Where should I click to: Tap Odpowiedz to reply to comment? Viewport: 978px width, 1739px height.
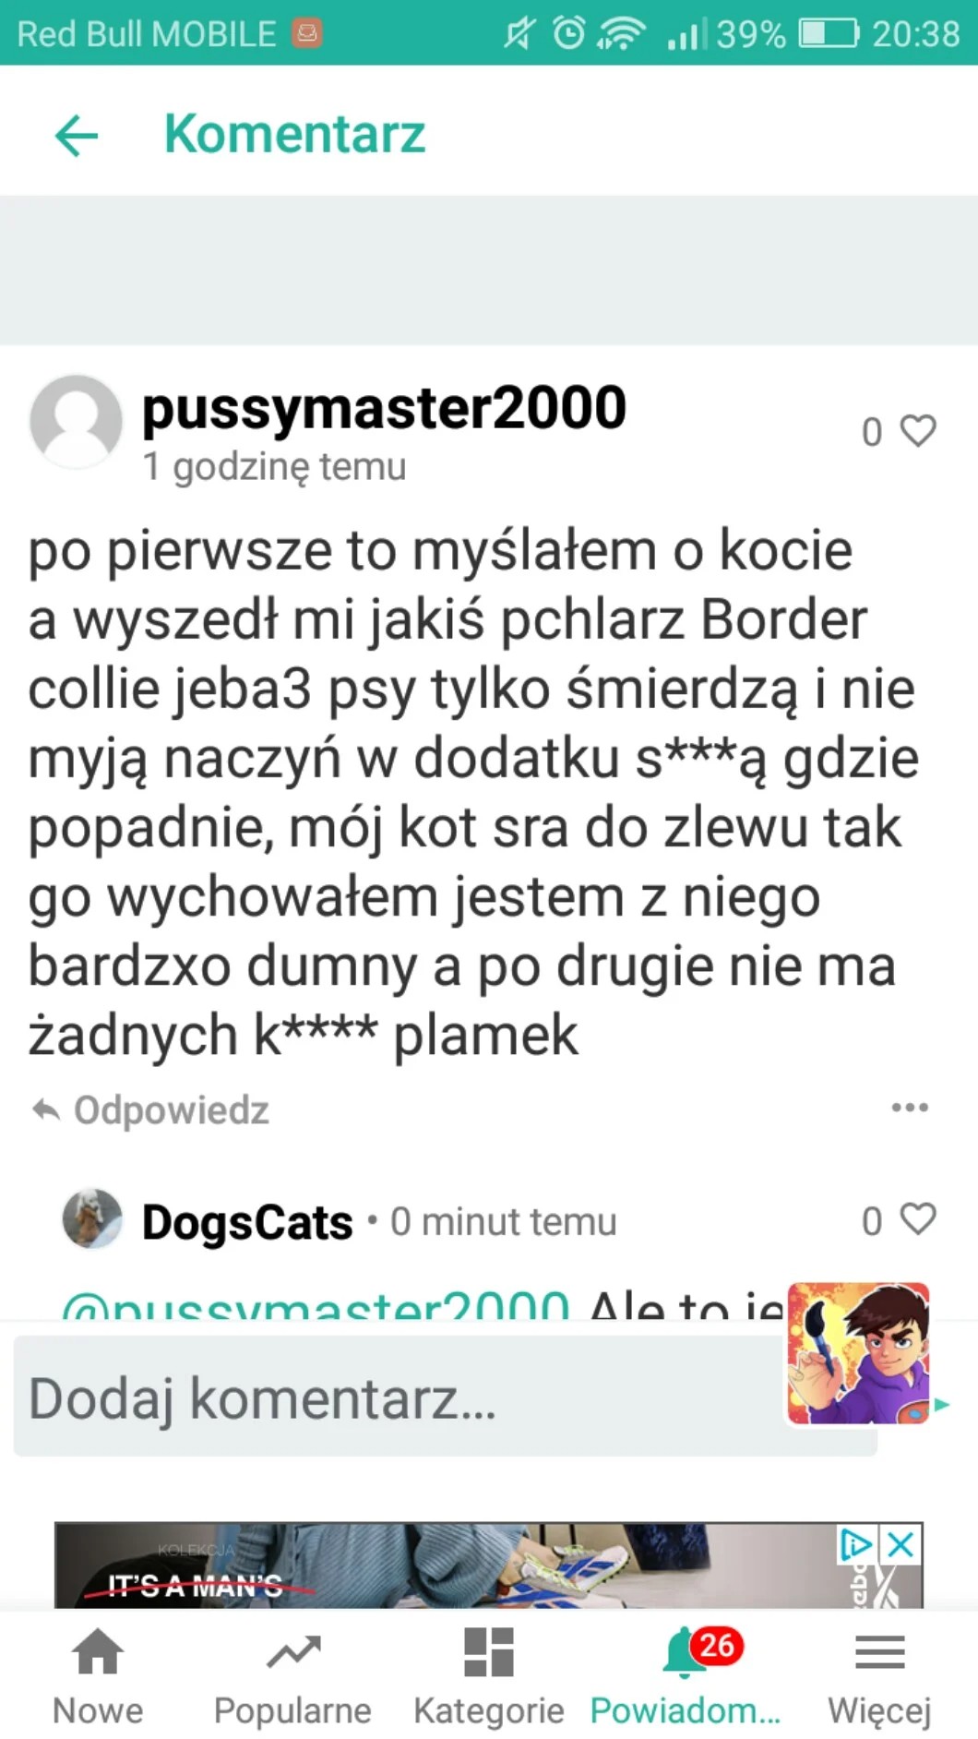(x=150, y=1109)
